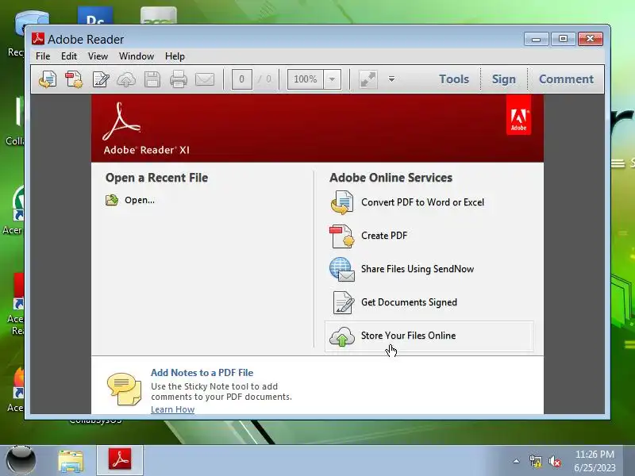Click the cloud upload toolbar icon
The height and width of the screenshot is (476, 635).
pyautogui.click(x=126, y=80)
